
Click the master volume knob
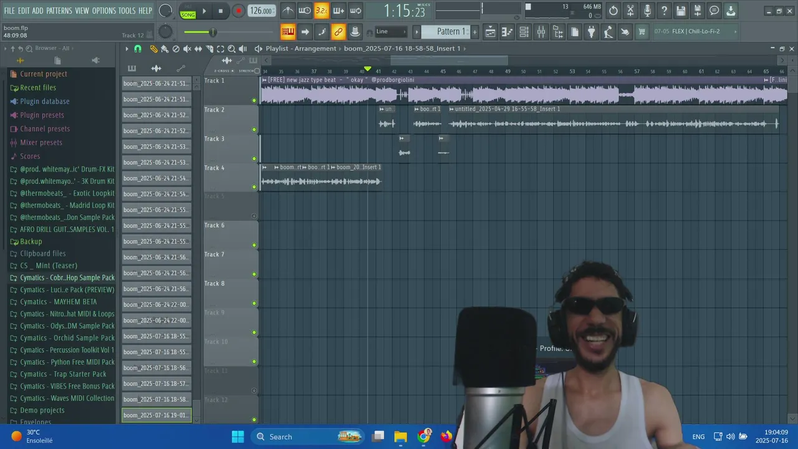click(165, 11)
